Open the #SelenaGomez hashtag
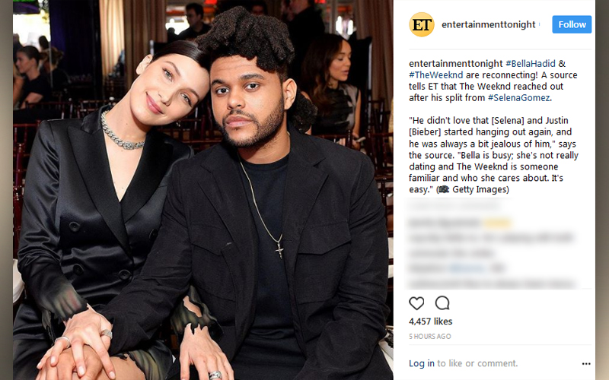The width and height of the screenshot is (609, 380). point(518,98)
